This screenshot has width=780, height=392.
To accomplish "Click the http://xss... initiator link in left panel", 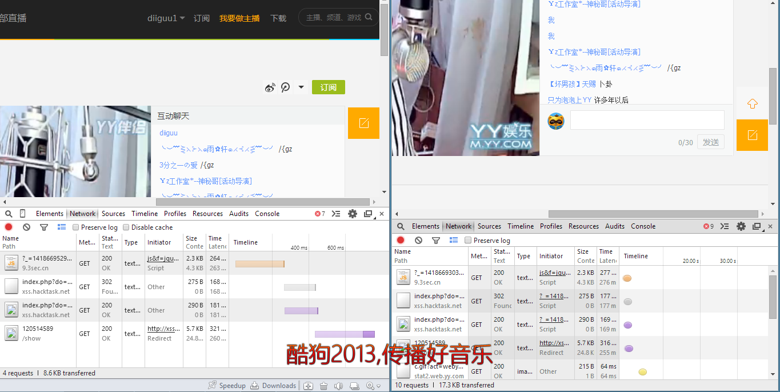I will point(163,329).
